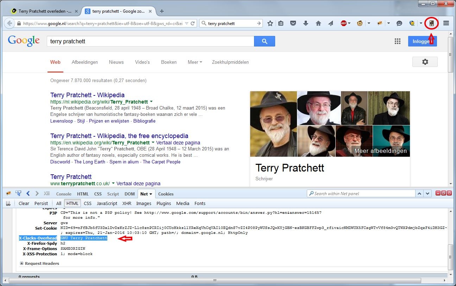Click the Firefox bookmark star icon
The height and width of the screenshot is (286, 456).
270,23
